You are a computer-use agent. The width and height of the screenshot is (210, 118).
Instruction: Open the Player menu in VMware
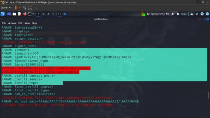pos(6,8)
